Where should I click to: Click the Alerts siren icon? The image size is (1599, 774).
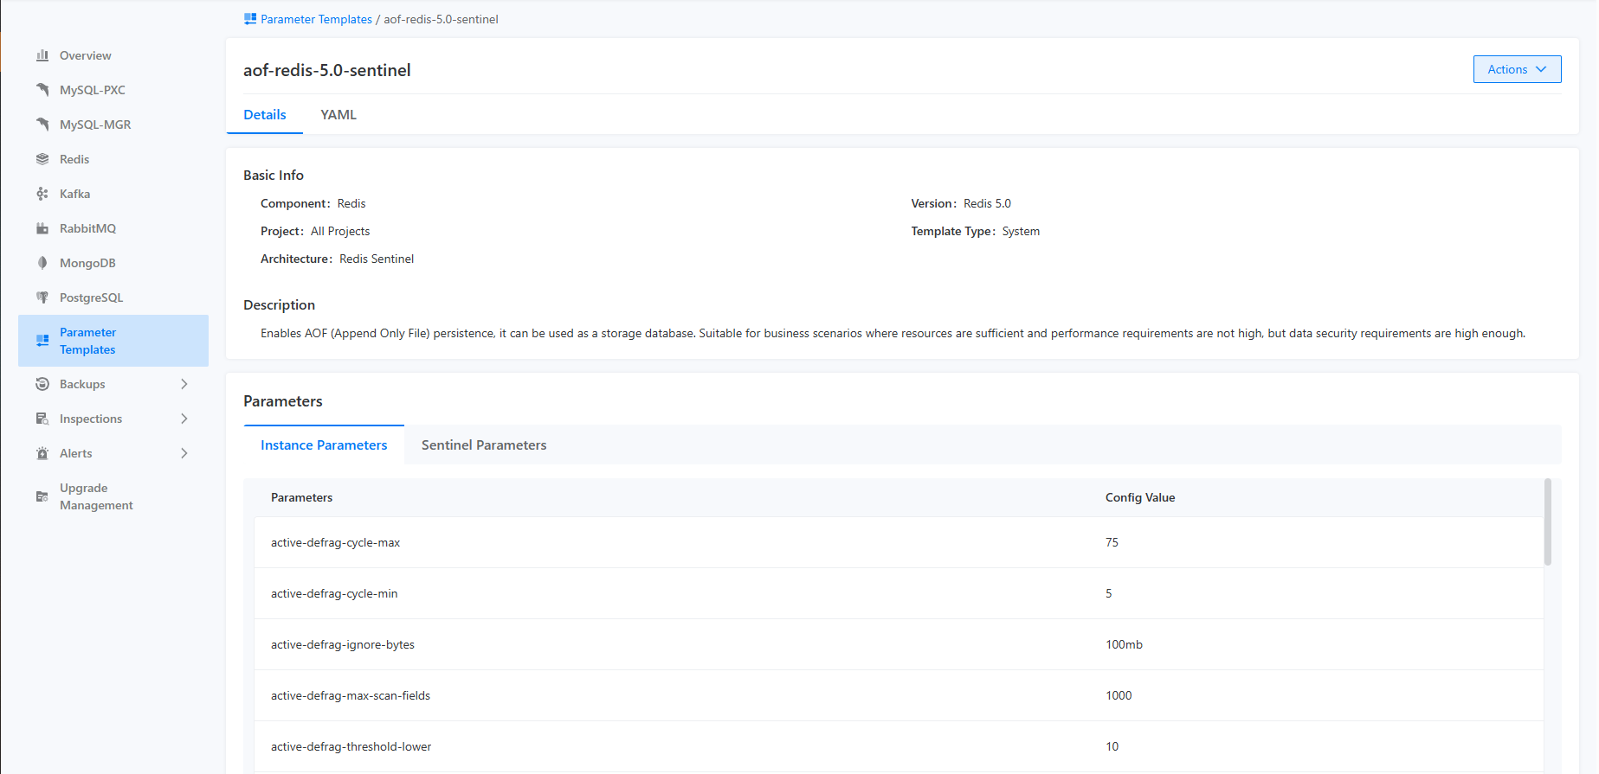[x=42, y=453]
